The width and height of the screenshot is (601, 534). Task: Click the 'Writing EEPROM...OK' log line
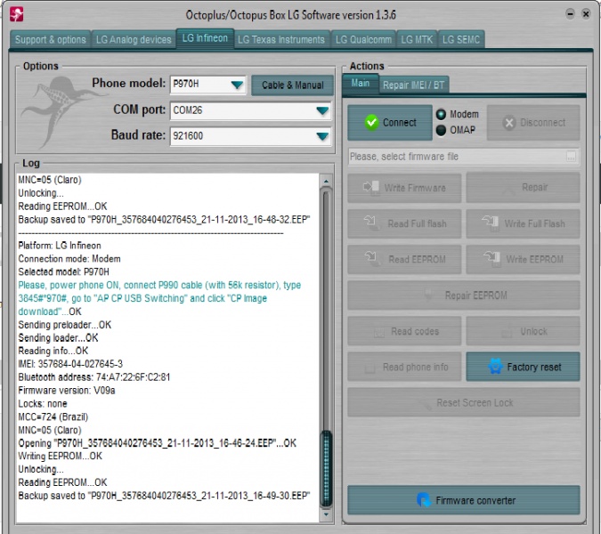pos(61,457)
